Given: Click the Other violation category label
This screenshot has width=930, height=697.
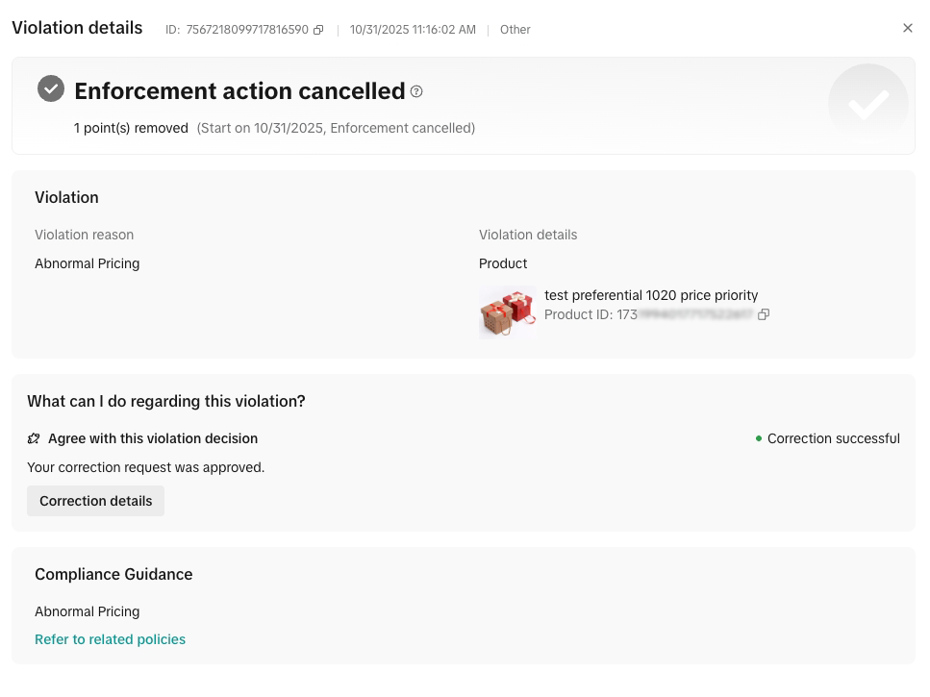Looking at the screenshot, I should (515, 30).
